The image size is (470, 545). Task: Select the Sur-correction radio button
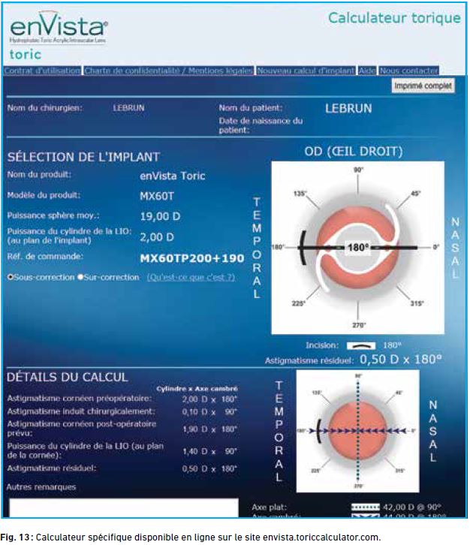[x=80, y=277]
